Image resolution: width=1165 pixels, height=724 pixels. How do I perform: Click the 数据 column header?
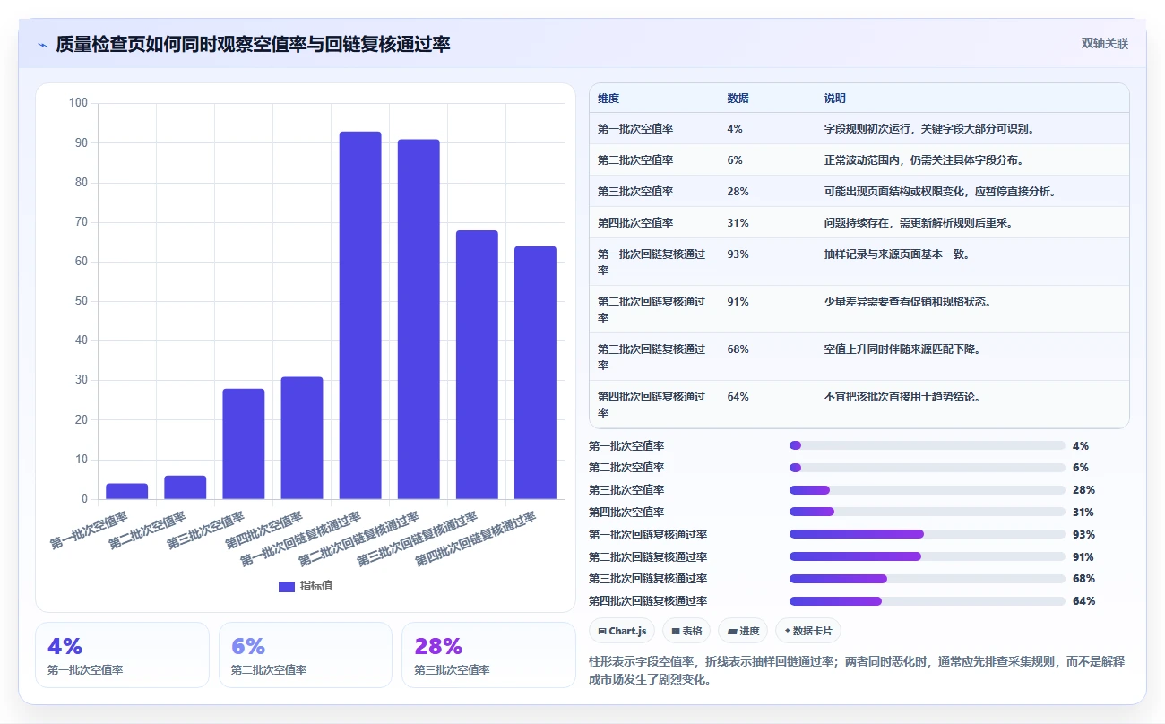tap(738, 99)
